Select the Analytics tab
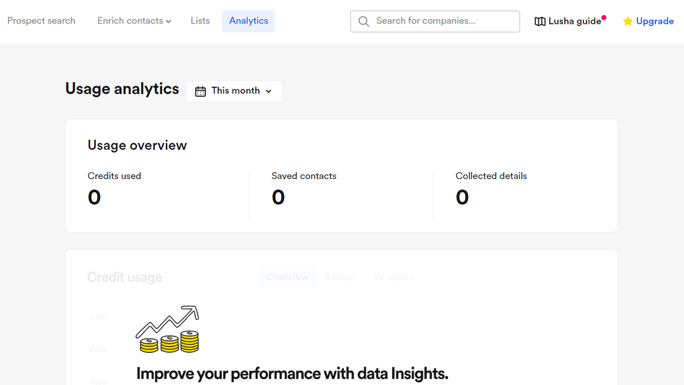This screenshot has width=684, height=385. pos(249,21)
